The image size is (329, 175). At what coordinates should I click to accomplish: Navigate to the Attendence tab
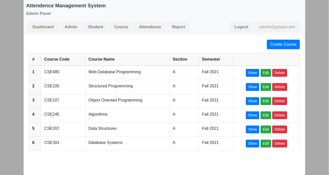150,27
